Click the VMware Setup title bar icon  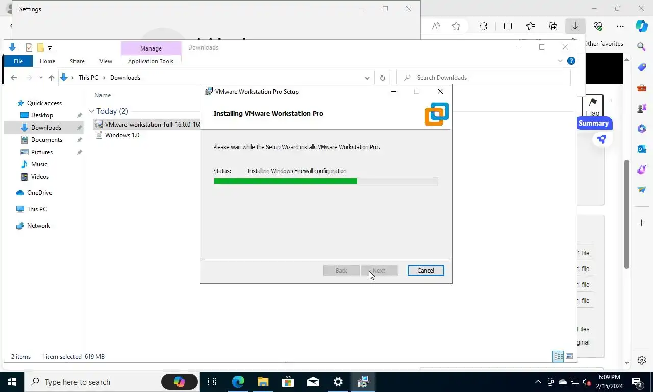(209, 92)
